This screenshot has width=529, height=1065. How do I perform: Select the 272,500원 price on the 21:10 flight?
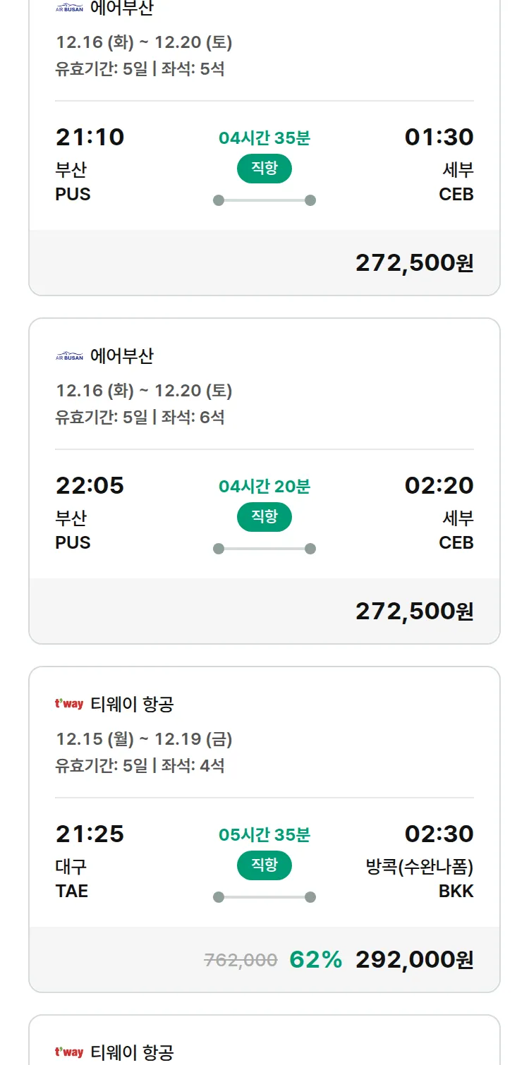coord(414,263)
